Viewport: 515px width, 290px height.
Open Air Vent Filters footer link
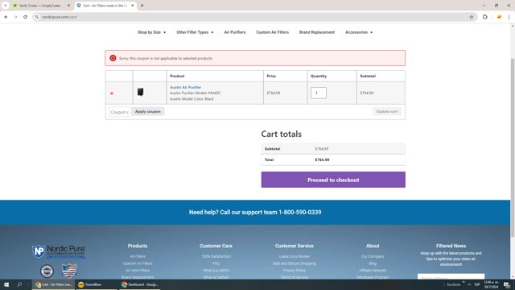(x=138, y=271)
